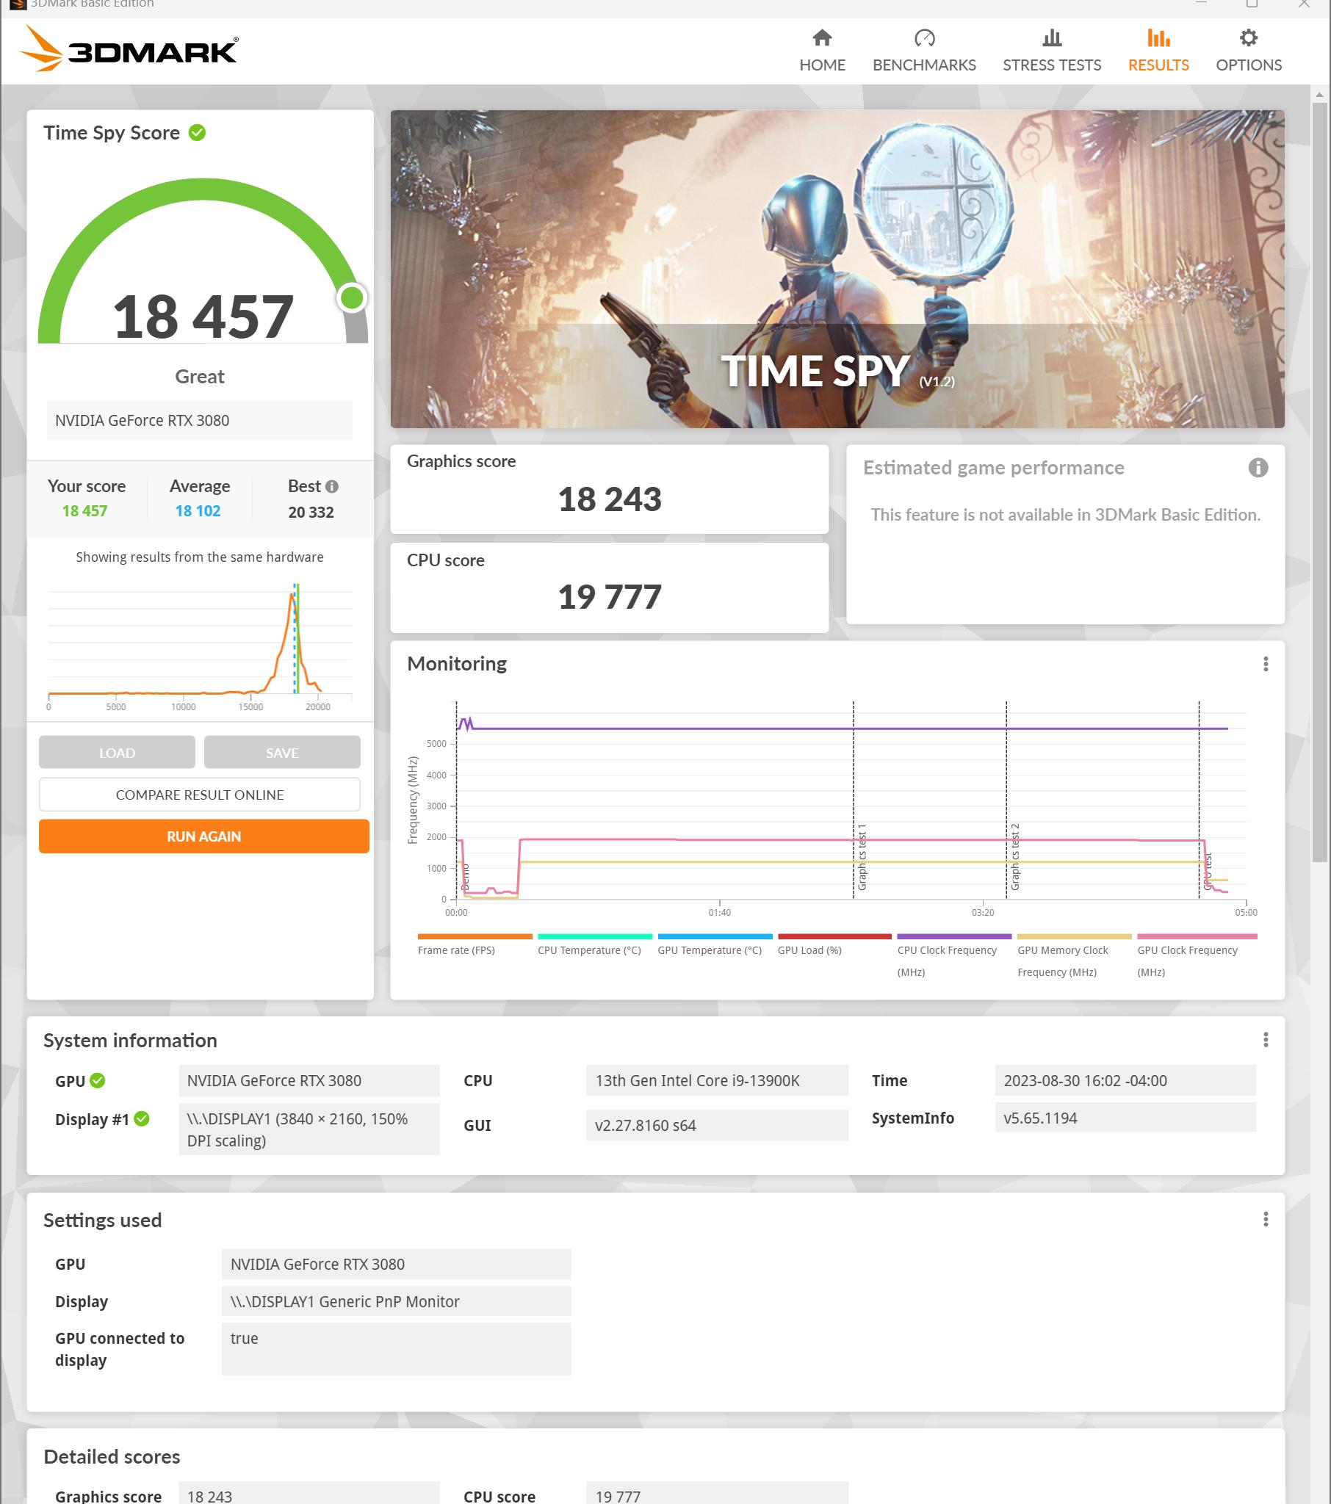The width and height of the screenshot is (1331, 1504).
Task: Open the OPTIONS gear menu
Action: click(x=1249, y=51)
